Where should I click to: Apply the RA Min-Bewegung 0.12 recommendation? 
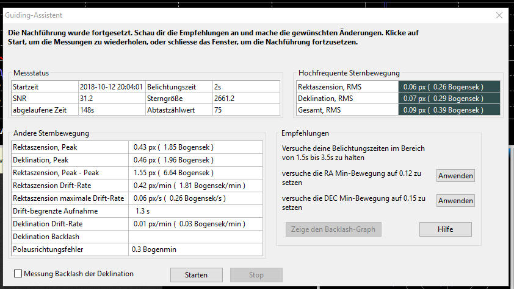coord(455,176)
